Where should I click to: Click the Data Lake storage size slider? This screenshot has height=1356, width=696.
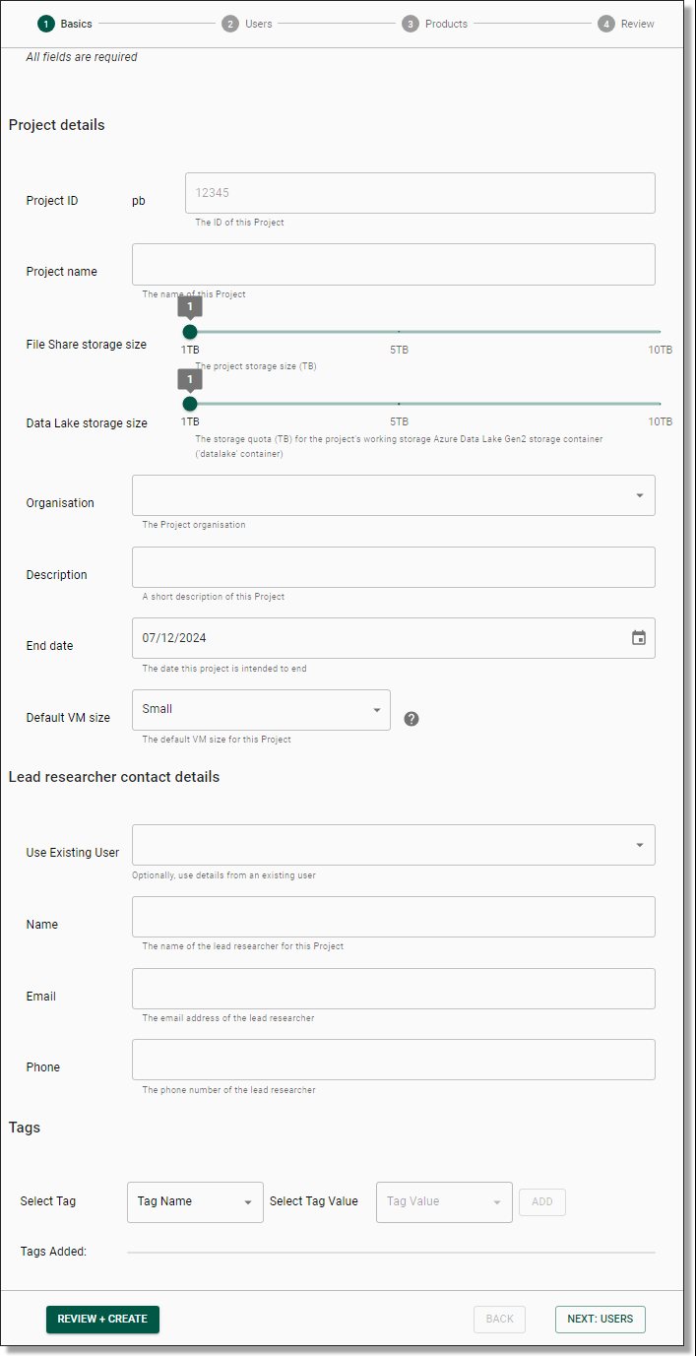click(190, 403)
